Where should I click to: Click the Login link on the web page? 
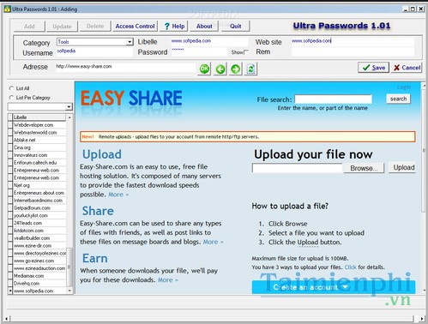click(x=404, y=87)
